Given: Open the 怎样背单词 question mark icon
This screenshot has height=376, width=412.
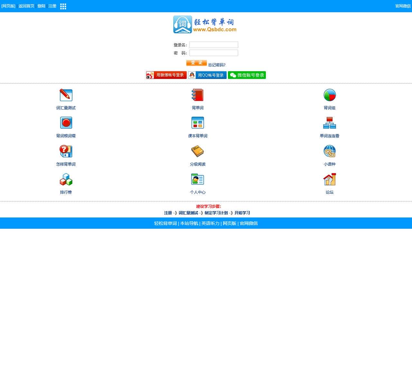Looking at the screenshot, I should (66, 151).
